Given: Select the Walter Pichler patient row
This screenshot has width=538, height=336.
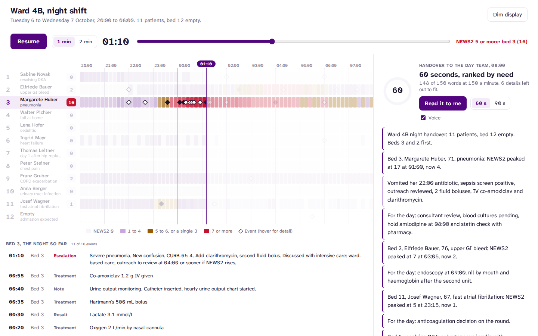Looking at the screenshot, I should point(40,115).
